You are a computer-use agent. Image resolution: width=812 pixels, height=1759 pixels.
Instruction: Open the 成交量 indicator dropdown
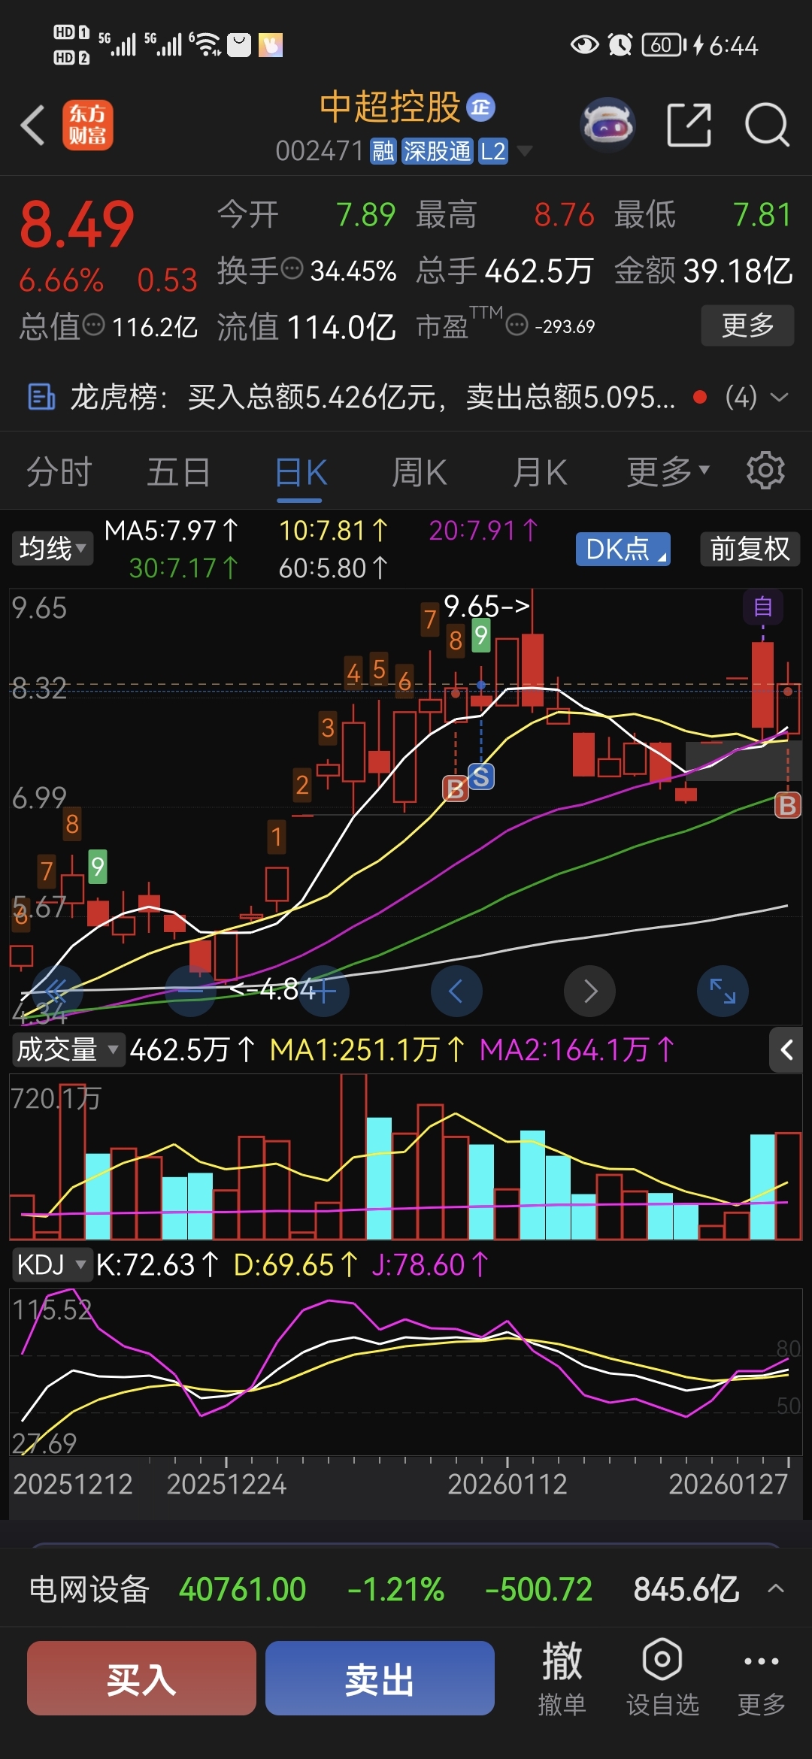68,1049
